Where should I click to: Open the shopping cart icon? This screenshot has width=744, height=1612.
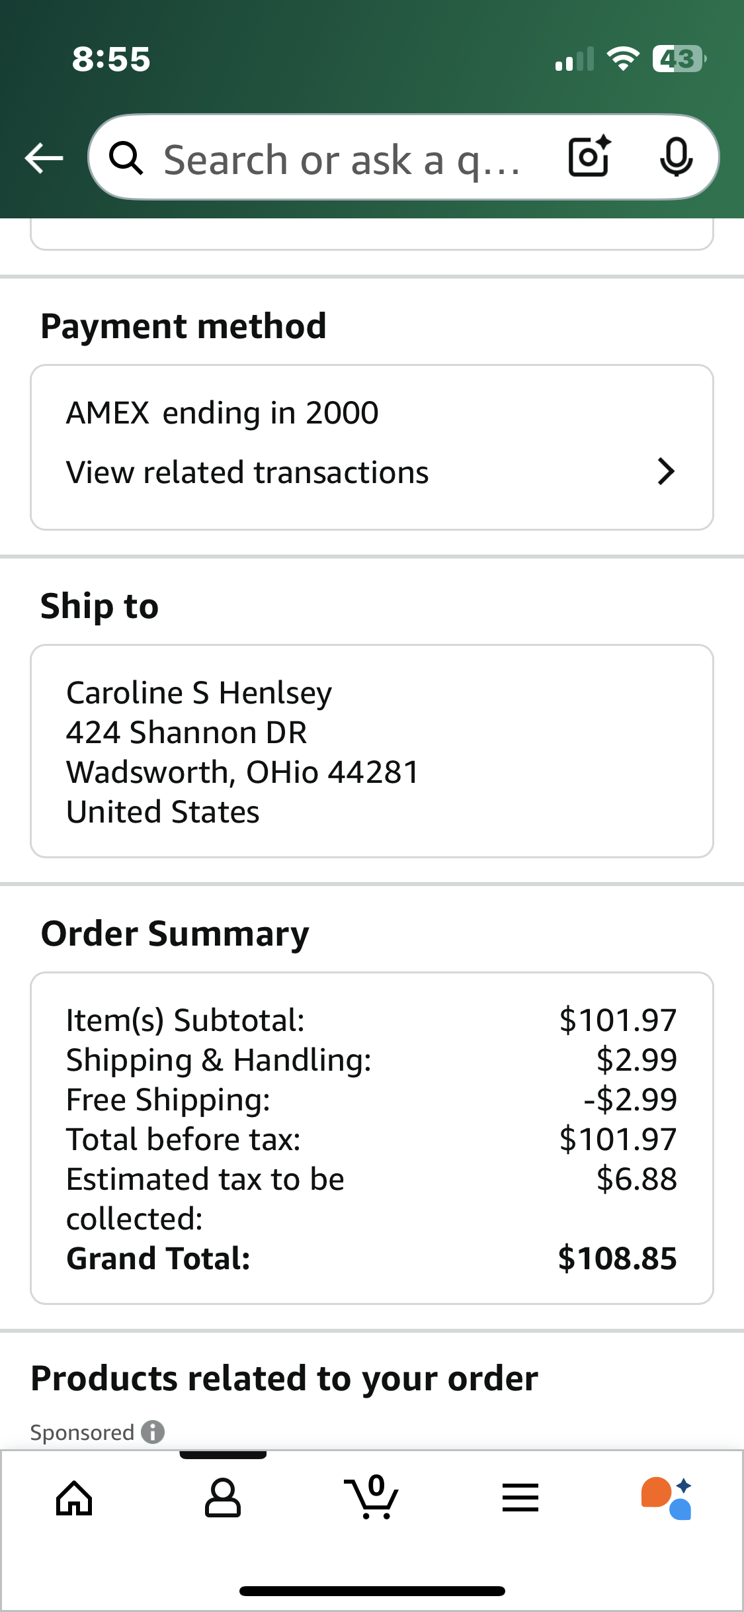click(x=371, y=1497)
